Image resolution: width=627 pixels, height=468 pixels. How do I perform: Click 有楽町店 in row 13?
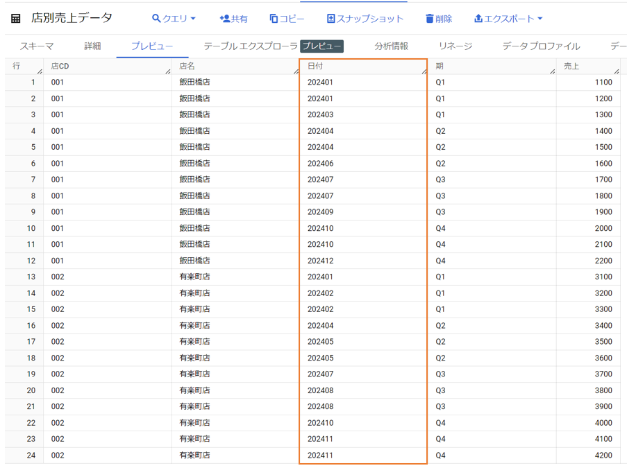point(194,277)
